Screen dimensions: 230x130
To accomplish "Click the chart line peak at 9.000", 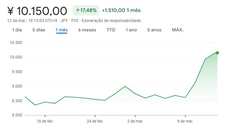I will click(125, 86).
